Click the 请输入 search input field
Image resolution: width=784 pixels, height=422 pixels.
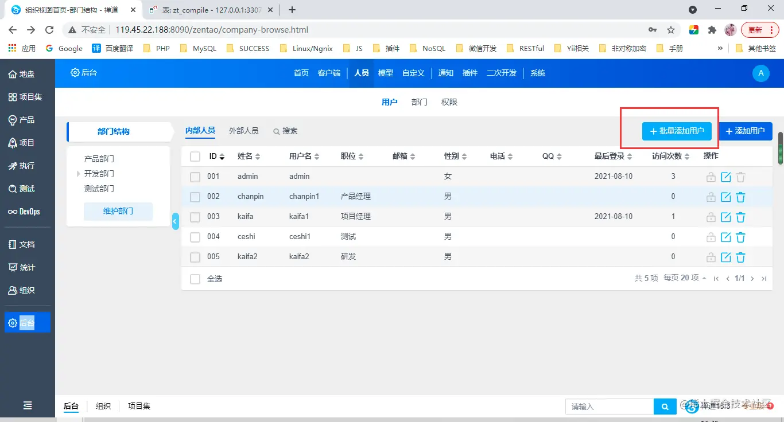pyautogui.click(x=610, y=407)
